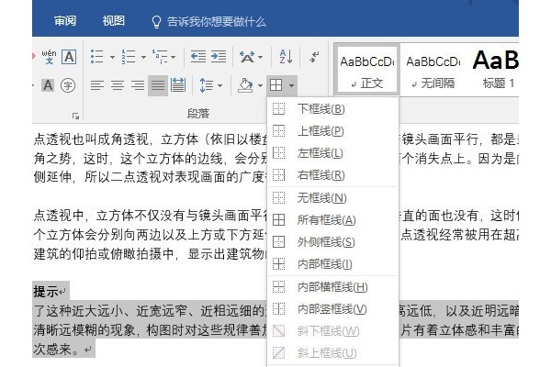
Task: Open the shading color dropdown arrow
Action: 260,85
